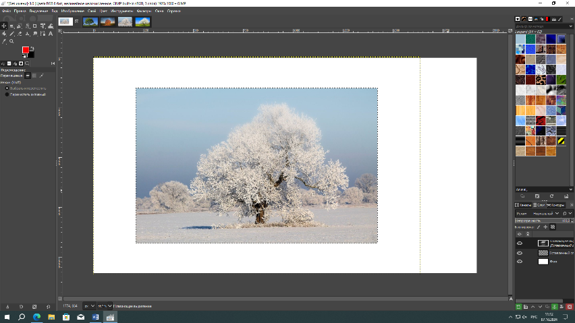
Task: Select the Eraser tool
Action: [20, 34]
